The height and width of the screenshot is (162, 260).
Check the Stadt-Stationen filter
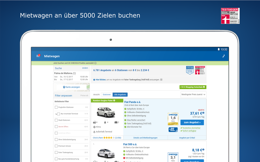pos(56,120)
